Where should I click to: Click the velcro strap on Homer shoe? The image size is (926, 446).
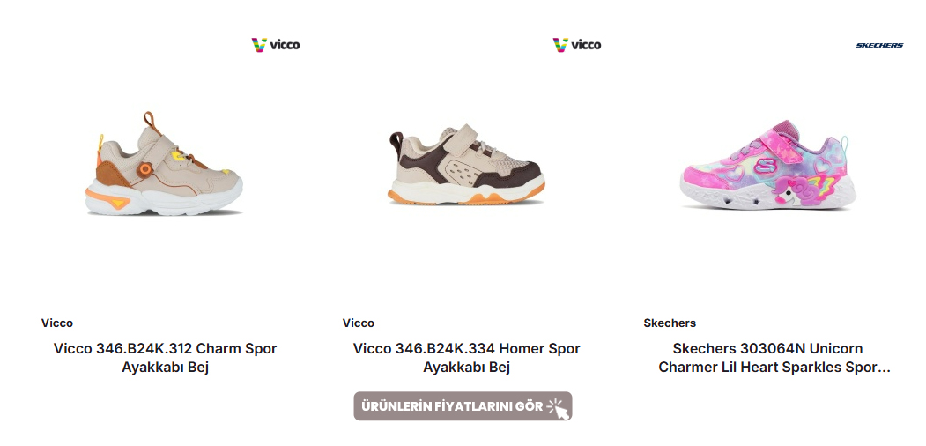[466, 138]
